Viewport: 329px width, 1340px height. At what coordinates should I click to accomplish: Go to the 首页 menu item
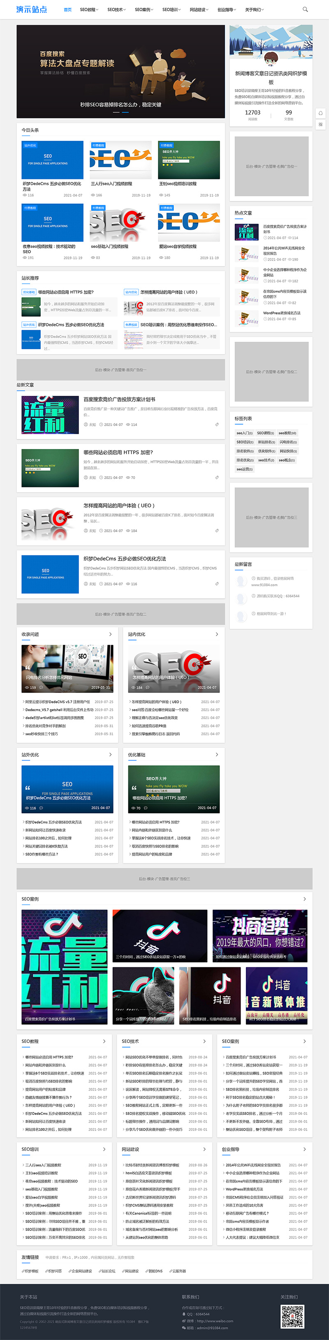[67, 9]
